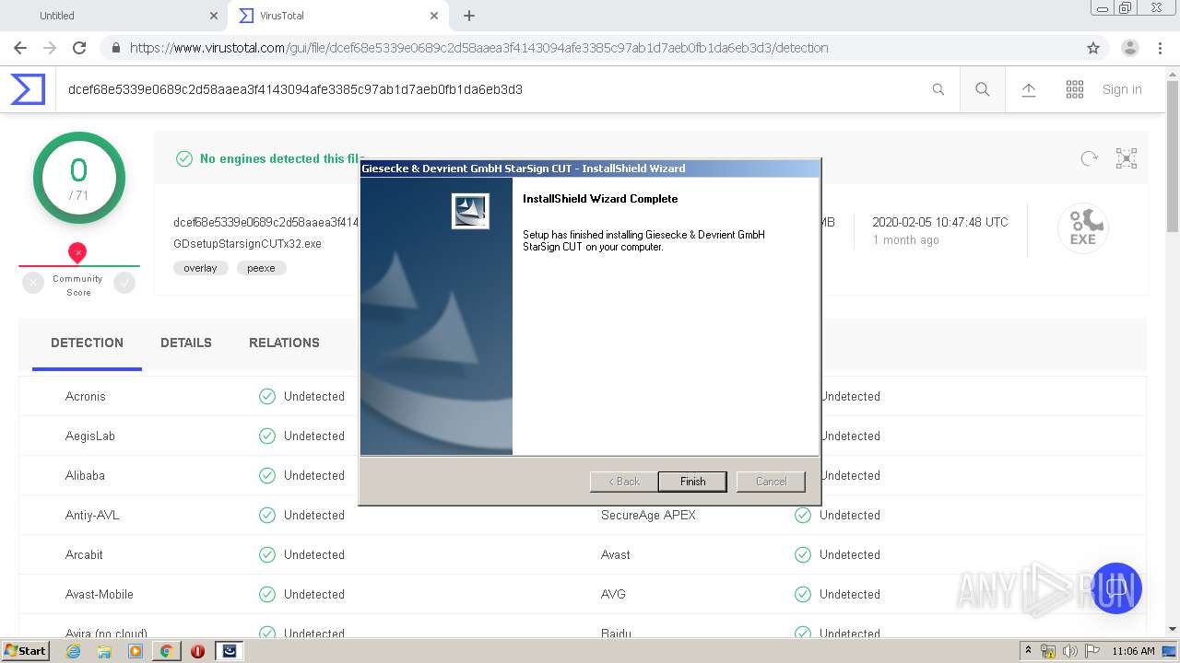The height and width of the screenshot is (663, 1180).
Task: Click the Alibaba engine name
Action: click(x=85, y=475)
